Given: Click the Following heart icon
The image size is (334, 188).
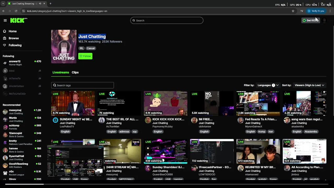Looking at the screenshot, I should (4, 45).
